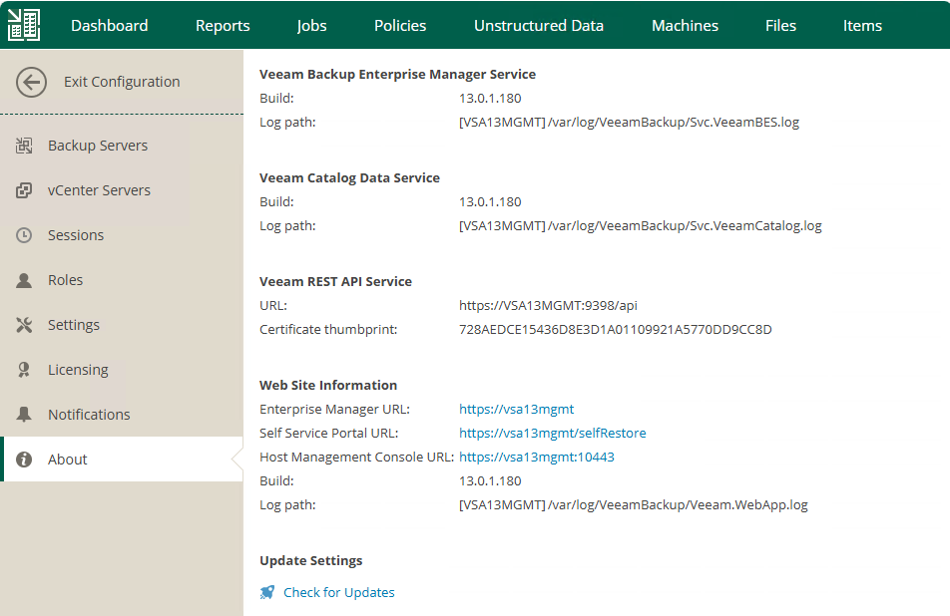
Task: Click the vCenter Servers sidebar icon
Action: point(25,190)
